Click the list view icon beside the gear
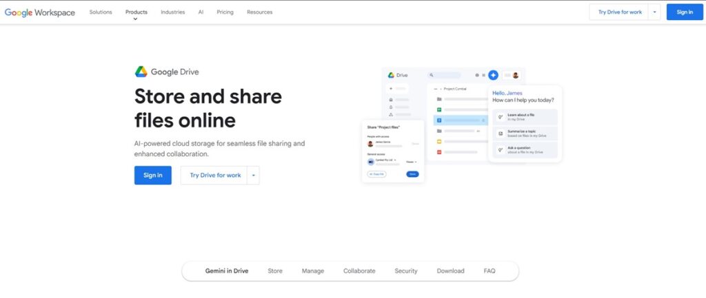This screenshot has width=706, height=298. pos(483,76)
